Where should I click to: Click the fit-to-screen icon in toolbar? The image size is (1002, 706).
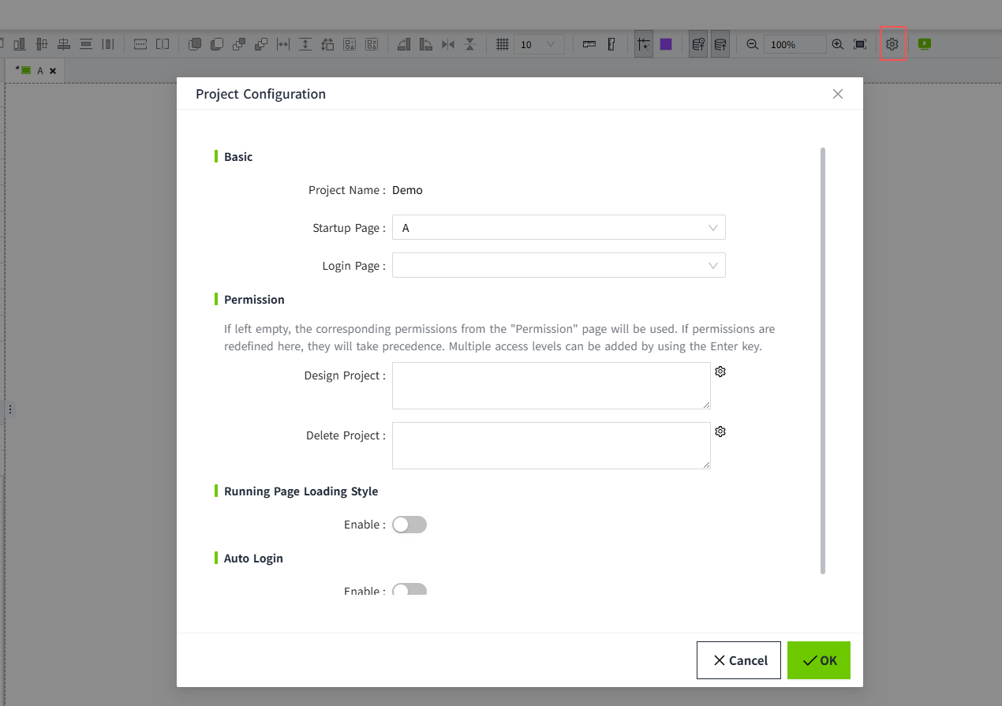click(860, 45)
